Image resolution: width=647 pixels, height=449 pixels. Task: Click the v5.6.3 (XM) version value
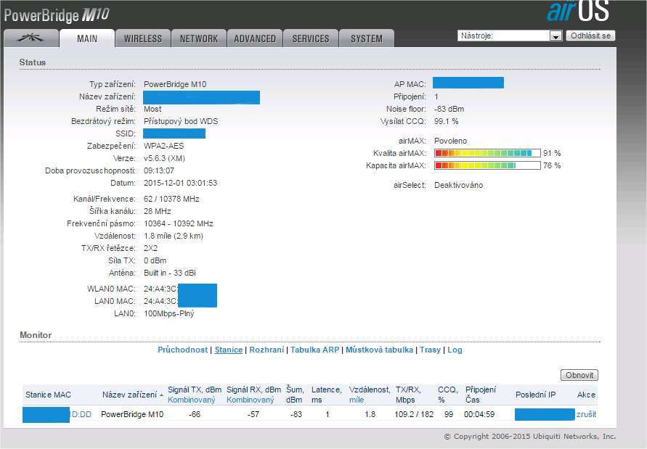[x=164, y=158]
